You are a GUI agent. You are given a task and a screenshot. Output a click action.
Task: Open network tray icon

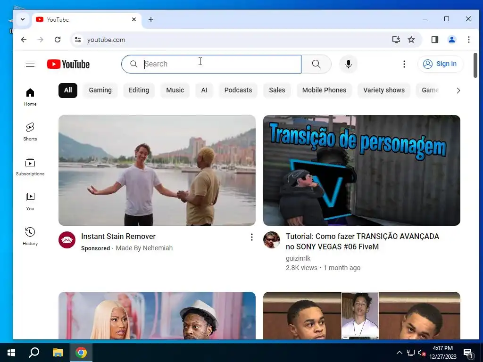click(x=411, y=353)
